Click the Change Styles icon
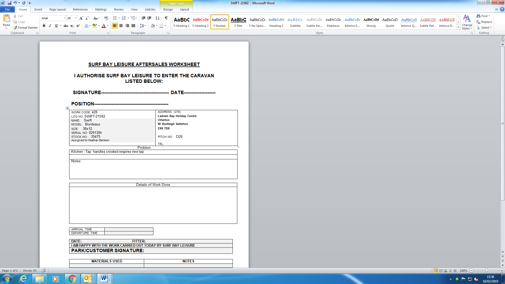 tap(467, 22)
